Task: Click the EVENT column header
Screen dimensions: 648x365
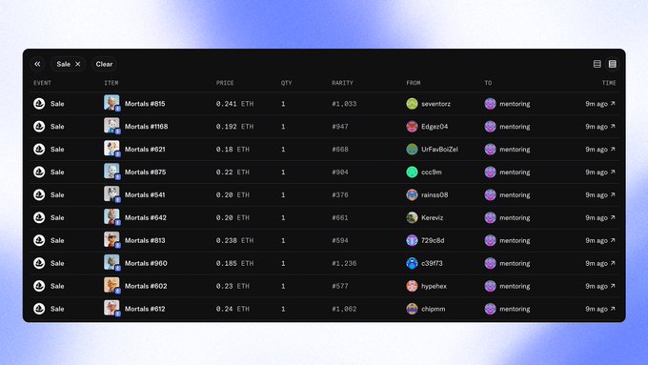Action: coord(42,83)
